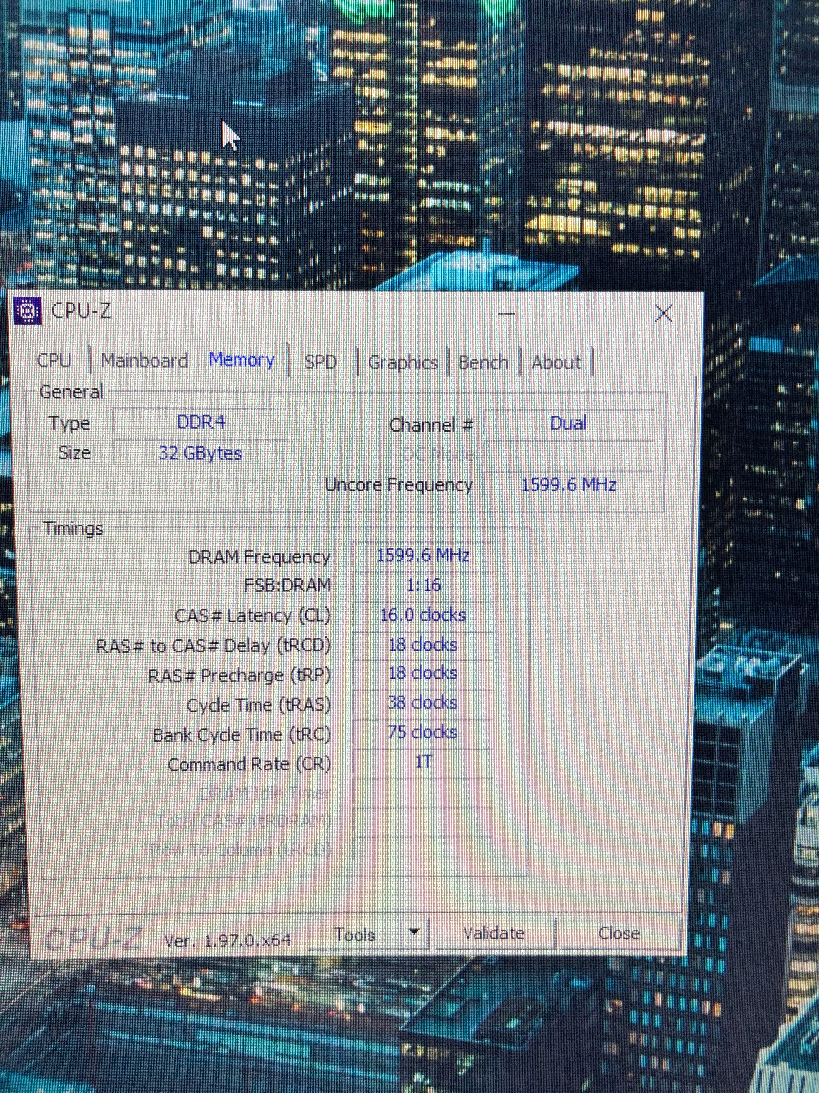
Task: Click the Close button
Action: coord(619,933)
